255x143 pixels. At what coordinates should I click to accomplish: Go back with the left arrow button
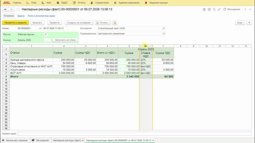click(x=5, y=10)
